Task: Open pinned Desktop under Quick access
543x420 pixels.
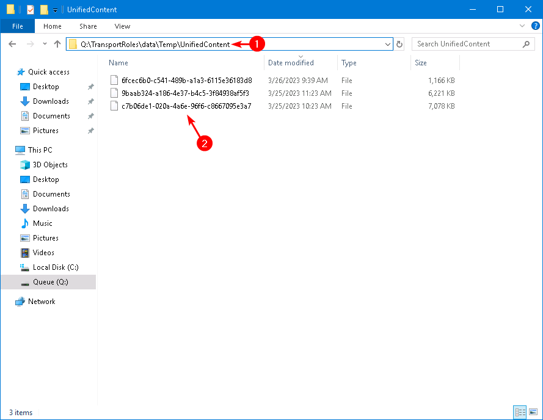Action: click(x=46, y=87)
